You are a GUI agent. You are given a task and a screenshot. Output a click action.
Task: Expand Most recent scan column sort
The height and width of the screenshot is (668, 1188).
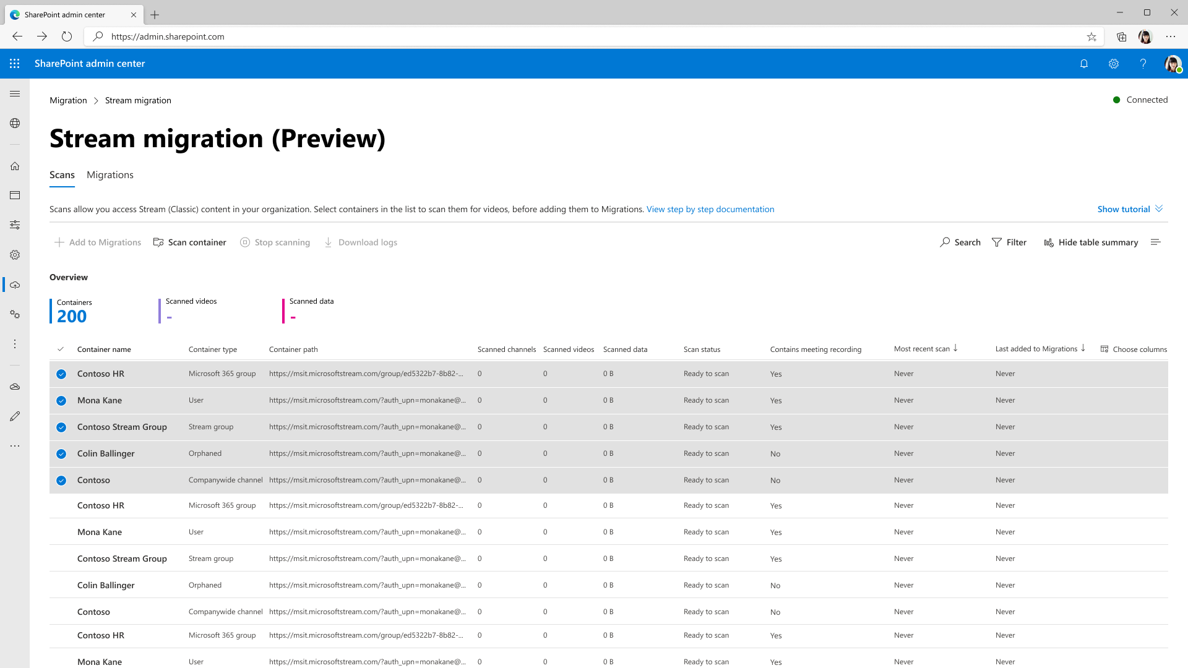(x=956, y=348)
